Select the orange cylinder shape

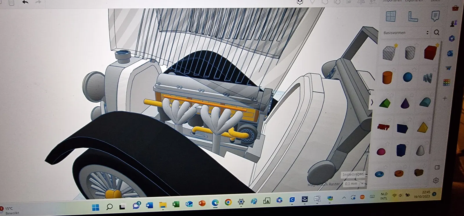coord(387,77)
